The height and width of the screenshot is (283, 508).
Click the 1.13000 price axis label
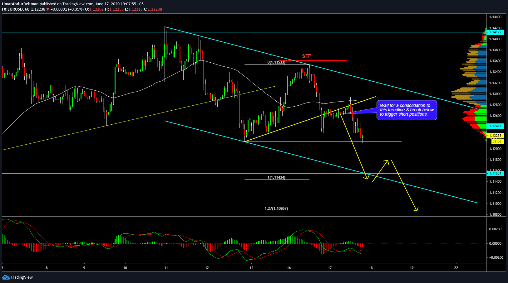coord(495,94)
